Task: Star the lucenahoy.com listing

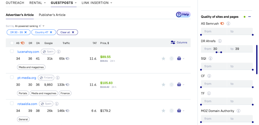Action: (x=163, y=59)
